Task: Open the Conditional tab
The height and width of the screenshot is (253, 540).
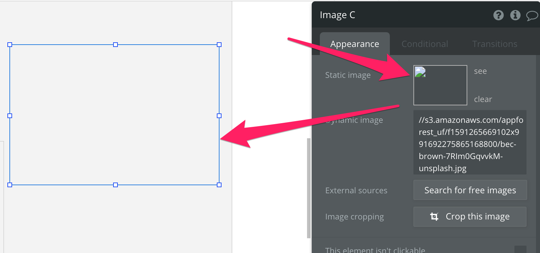Action: 425,44
